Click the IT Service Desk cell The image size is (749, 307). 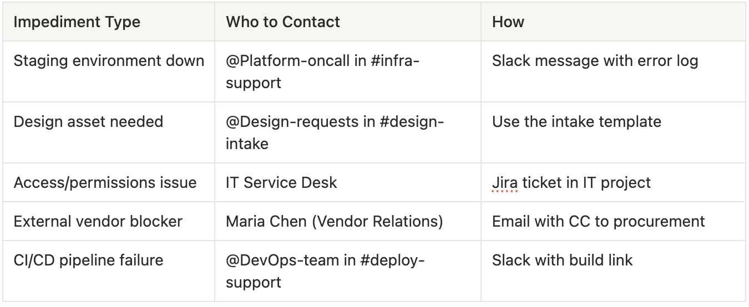[x=348, y=182]
